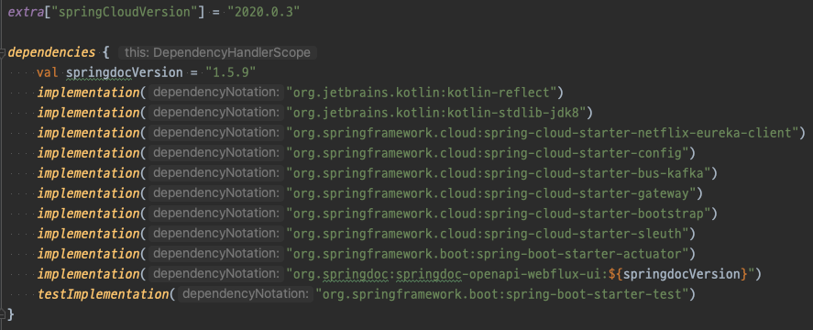Click the dependencies keyword
Viewport: 813px width, 330px height.
coord(52,52)
